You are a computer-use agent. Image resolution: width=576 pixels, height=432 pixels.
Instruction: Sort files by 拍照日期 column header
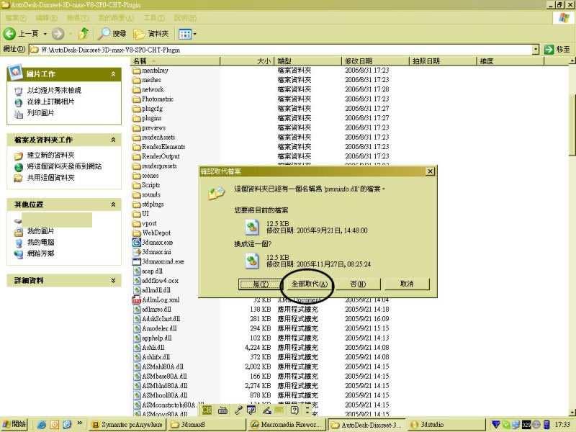click(443, 61)
